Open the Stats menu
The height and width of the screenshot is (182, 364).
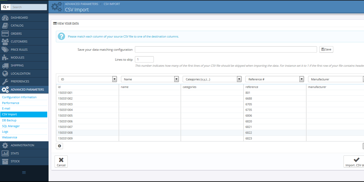click(24, 153)
